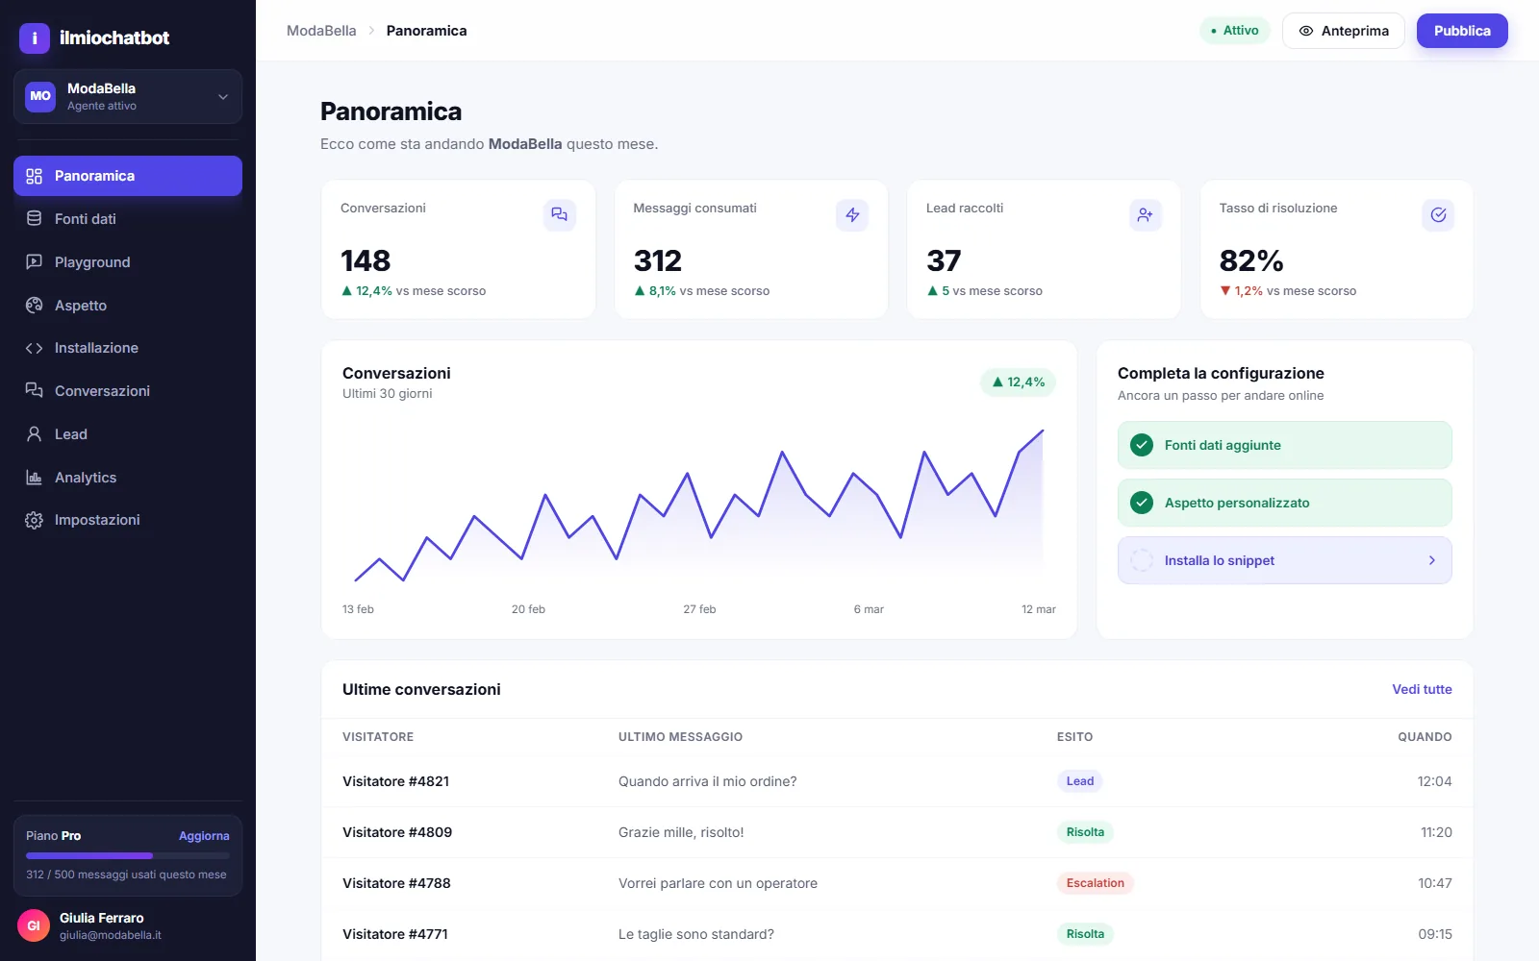Click the Panoramica grid icon

coord(35,176)
